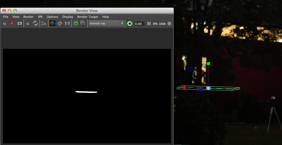Click the exposure value field showing 0.00
This screenshot has width=282, height=145.
point(139,24)
